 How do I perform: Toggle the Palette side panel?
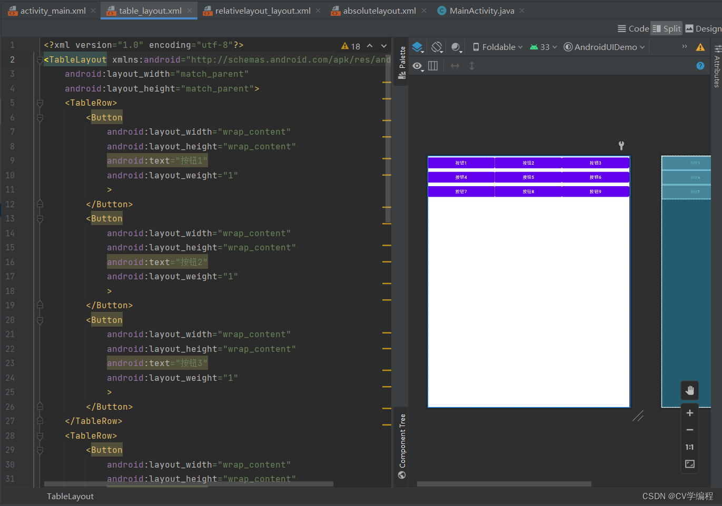402,63
